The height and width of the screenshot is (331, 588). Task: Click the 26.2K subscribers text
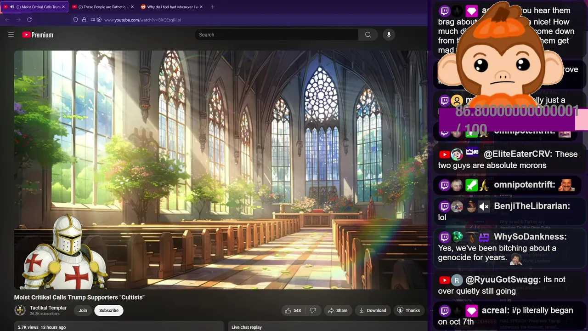(x=45, y=314)
